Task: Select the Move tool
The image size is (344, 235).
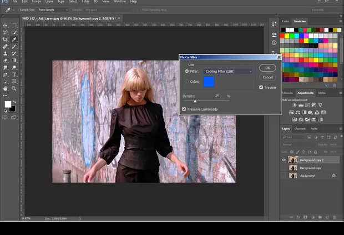Action: pyautogui.click(x=6, y=26)
